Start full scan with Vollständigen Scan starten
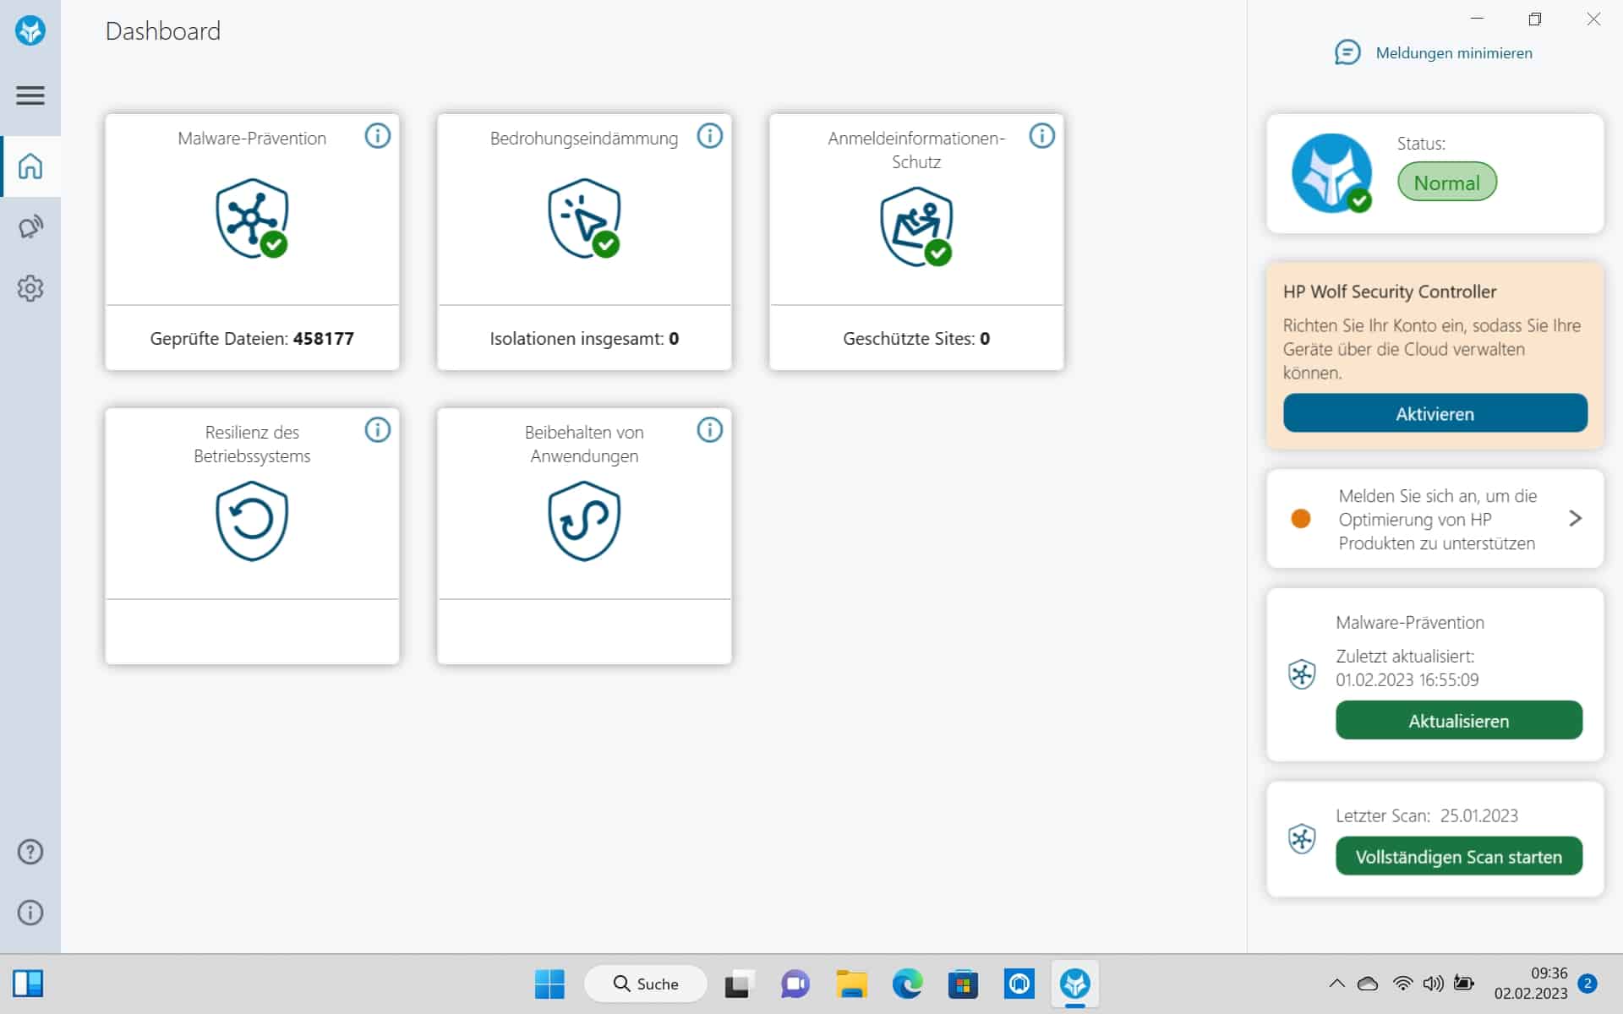 click(1458, 856)
